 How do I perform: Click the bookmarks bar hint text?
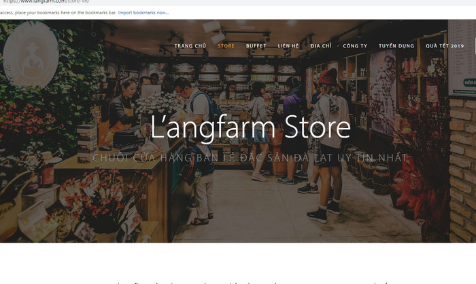tap(58, 13)
